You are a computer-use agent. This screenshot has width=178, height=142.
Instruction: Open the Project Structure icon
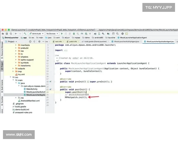click(108, 34)
